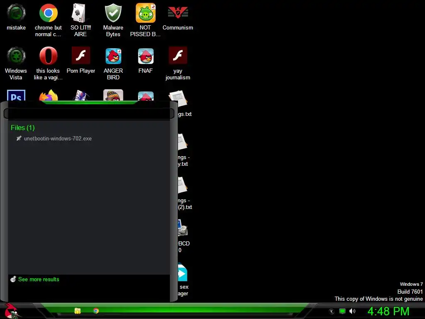Select the Photoshop desktop icon

point(16,95)
